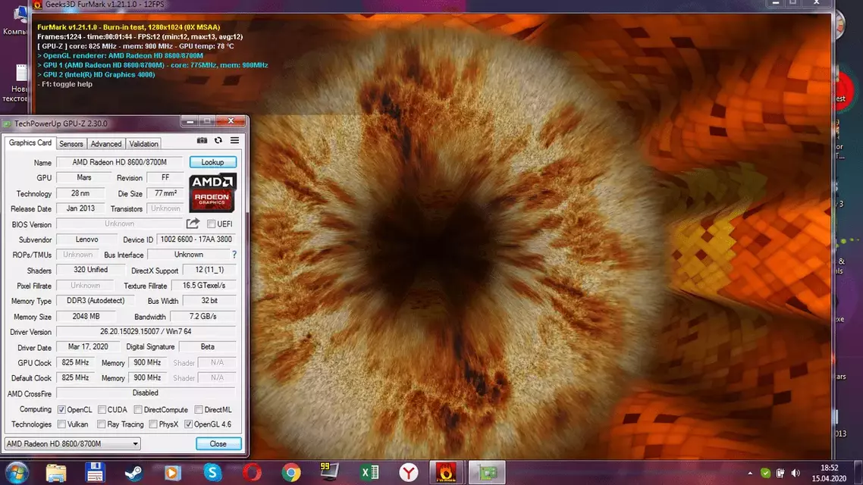Click the Die Size 77 mm² value
The width and height of the screenshot is (863, 485).
(165, 193)
